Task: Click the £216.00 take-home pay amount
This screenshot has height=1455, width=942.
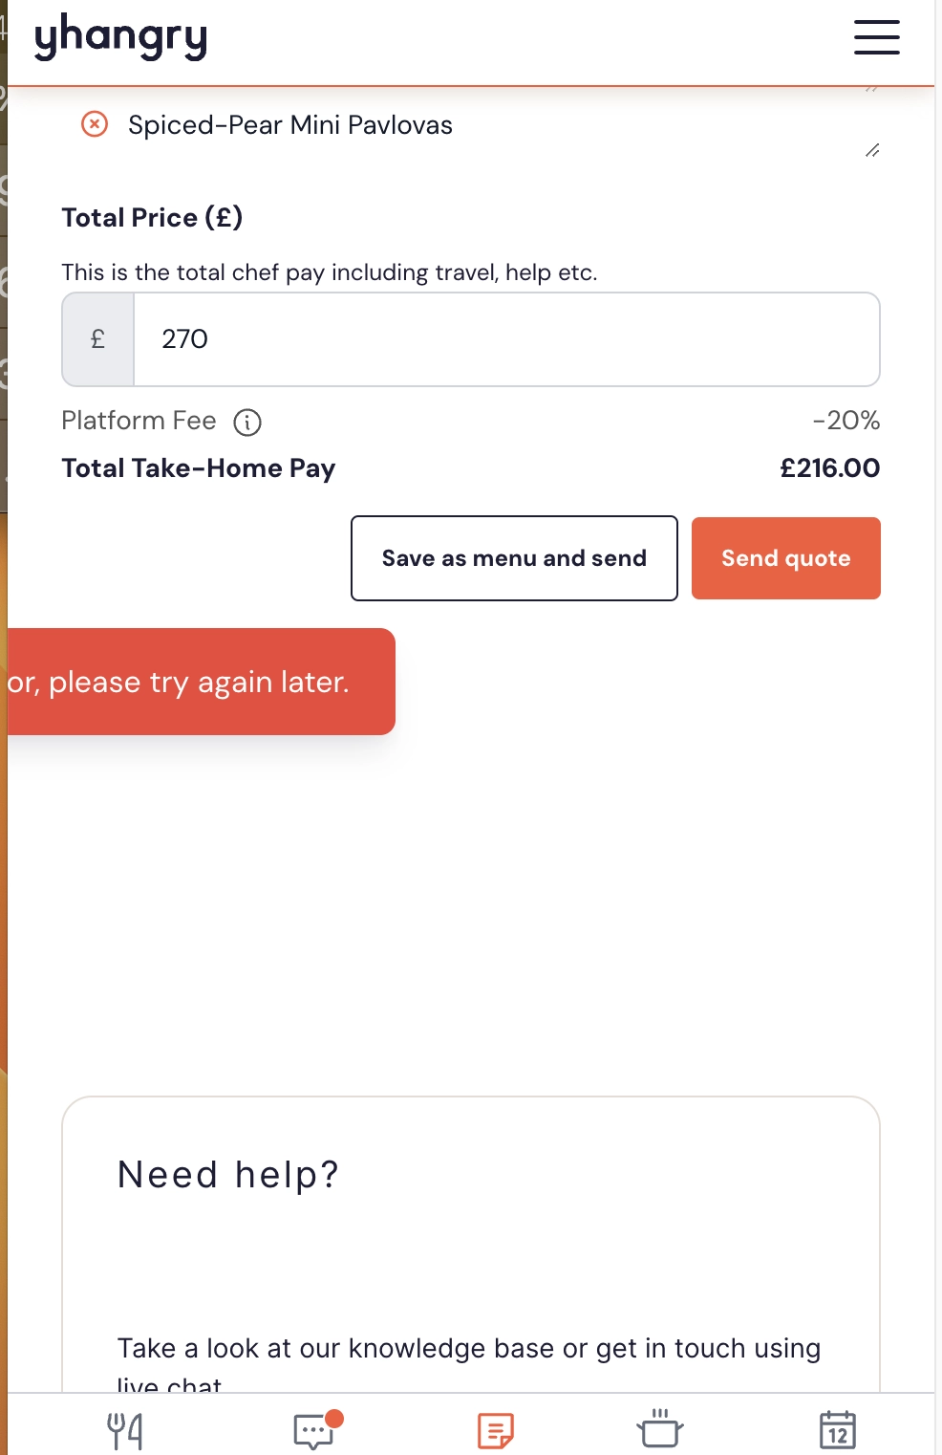Action: tap(829, 467)
